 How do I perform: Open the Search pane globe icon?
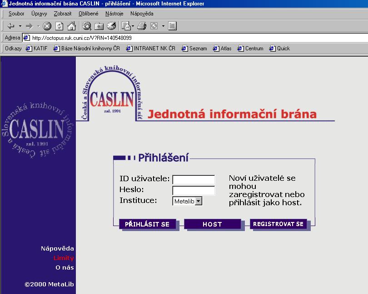tap(87, 26)
